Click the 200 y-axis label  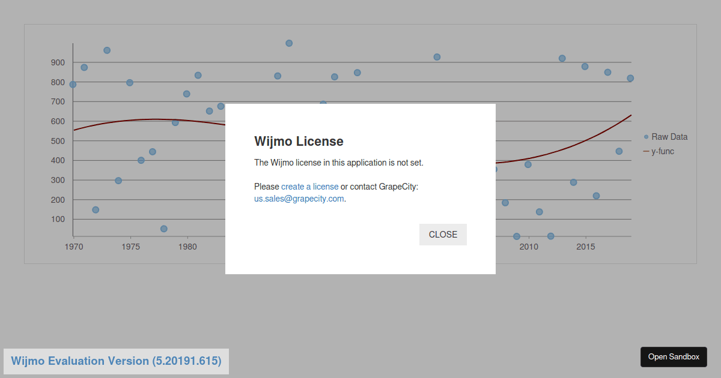(x=58, y=200)
